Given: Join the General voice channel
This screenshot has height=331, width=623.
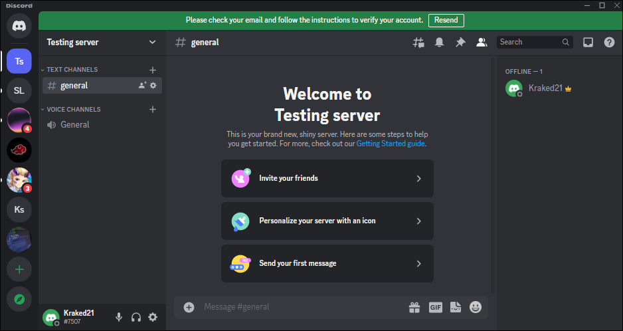Looking at the screenshot, I should 74,124.
